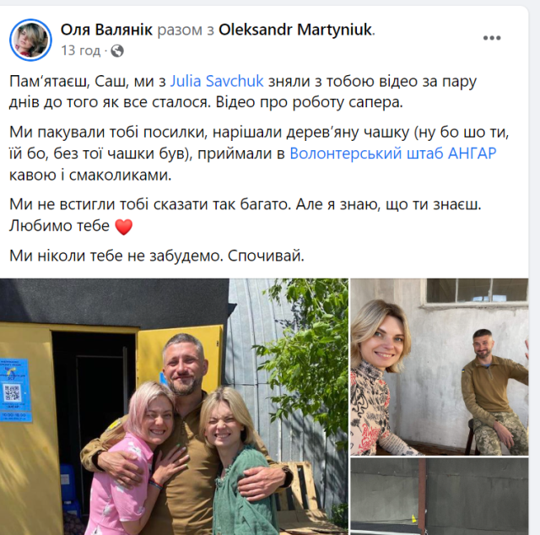Open the selfie photo with soldier sitting
The height and width of the screenshot is (535, 540).
point(439,366)
